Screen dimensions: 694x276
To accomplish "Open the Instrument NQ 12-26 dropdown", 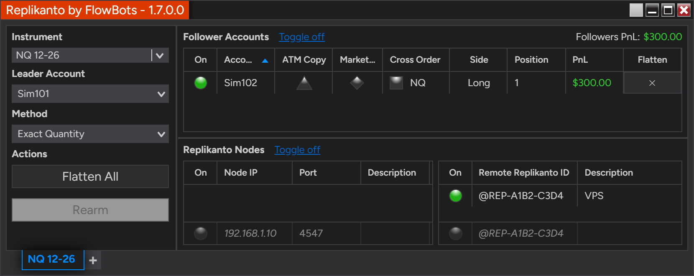I will tap(160, 55).
